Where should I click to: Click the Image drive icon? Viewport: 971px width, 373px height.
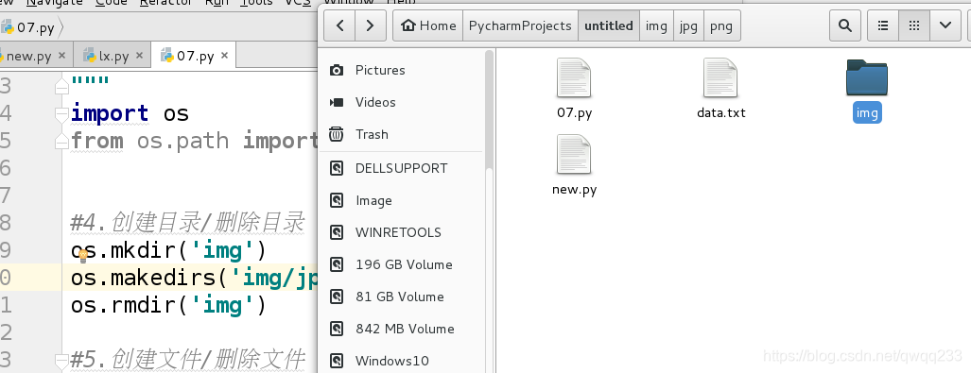pyautogui.click(x=337, y=200)
